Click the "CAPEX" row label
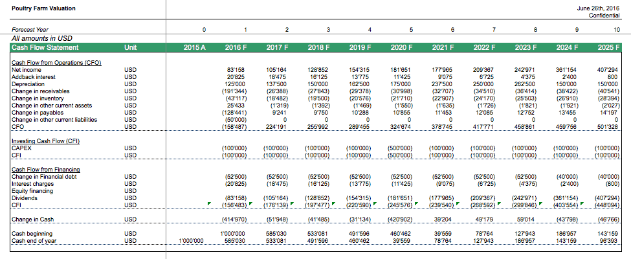The height and width of the screenshot is (259, 631). click(21, 148)
